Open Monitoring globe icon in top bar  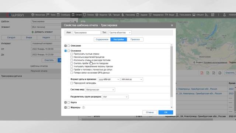pyautogui.click(x=33, y=15)
